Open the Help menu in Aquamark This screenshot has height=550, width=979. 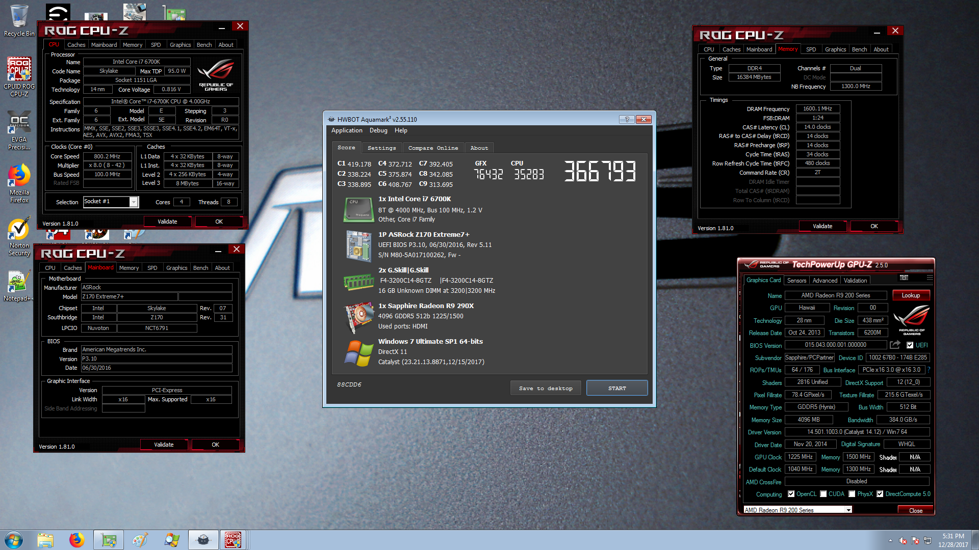point(401,130)
